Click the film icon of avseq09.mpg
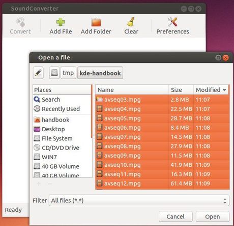 coord(100,155)
